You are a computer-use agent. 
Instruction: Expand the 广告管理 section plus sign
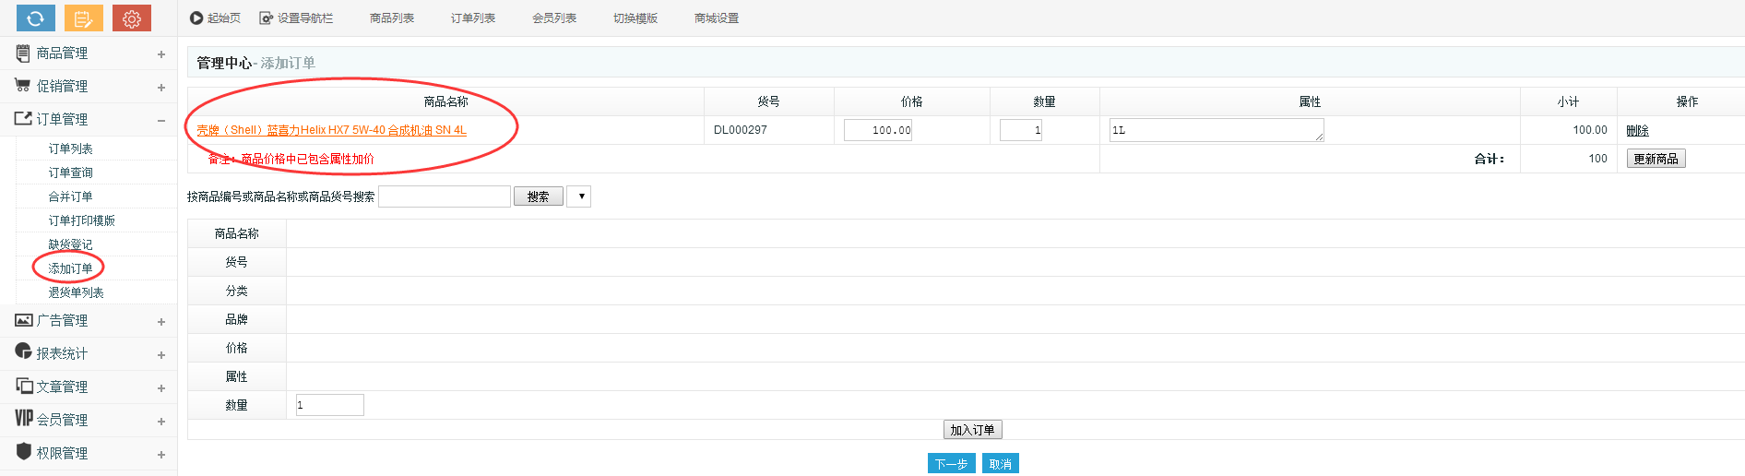pos(161,322)
